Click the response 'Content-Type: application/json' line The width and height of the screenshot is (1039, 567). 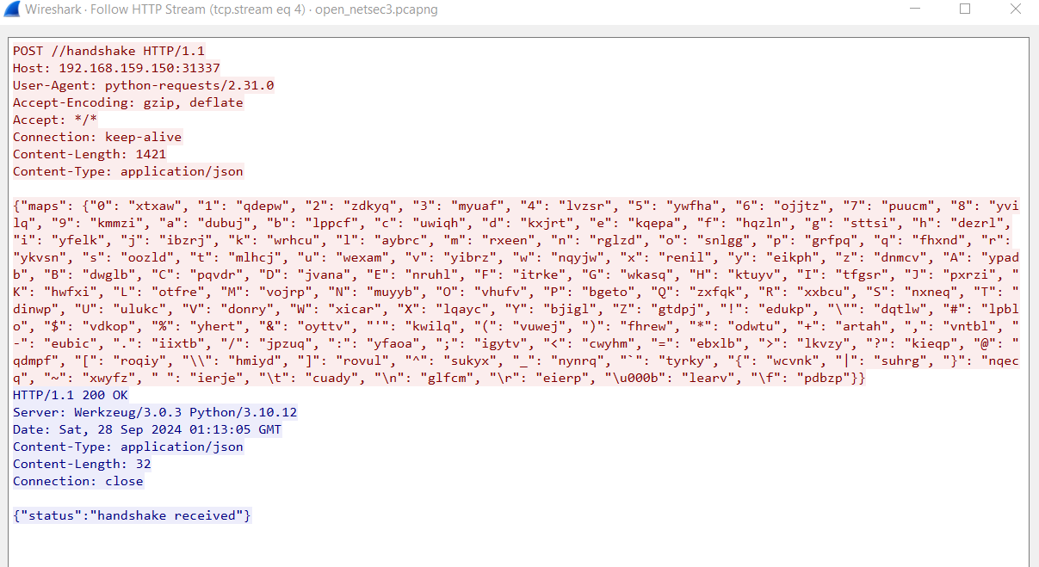(127, 447)
